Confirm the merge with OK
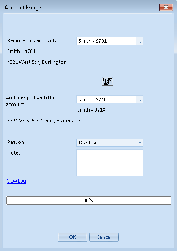The width and height of the screenshot is (177, 251). point(73,237)
